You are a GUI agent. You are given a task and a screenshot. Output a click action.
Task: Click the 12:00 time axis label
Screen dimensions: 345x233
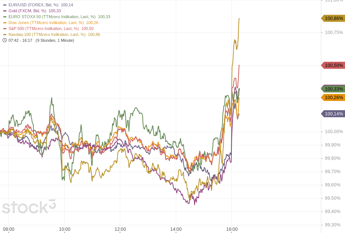point(120,229)
